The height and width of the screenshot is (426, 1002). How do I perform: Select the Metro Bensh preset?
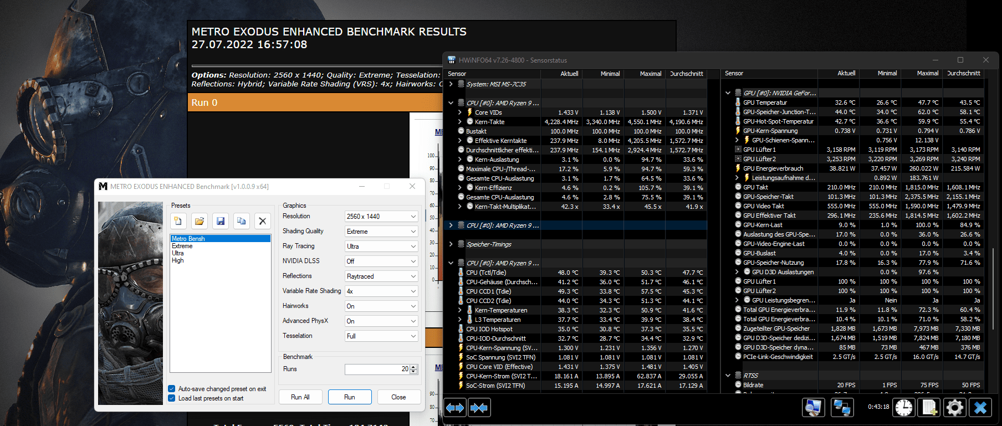221,239
